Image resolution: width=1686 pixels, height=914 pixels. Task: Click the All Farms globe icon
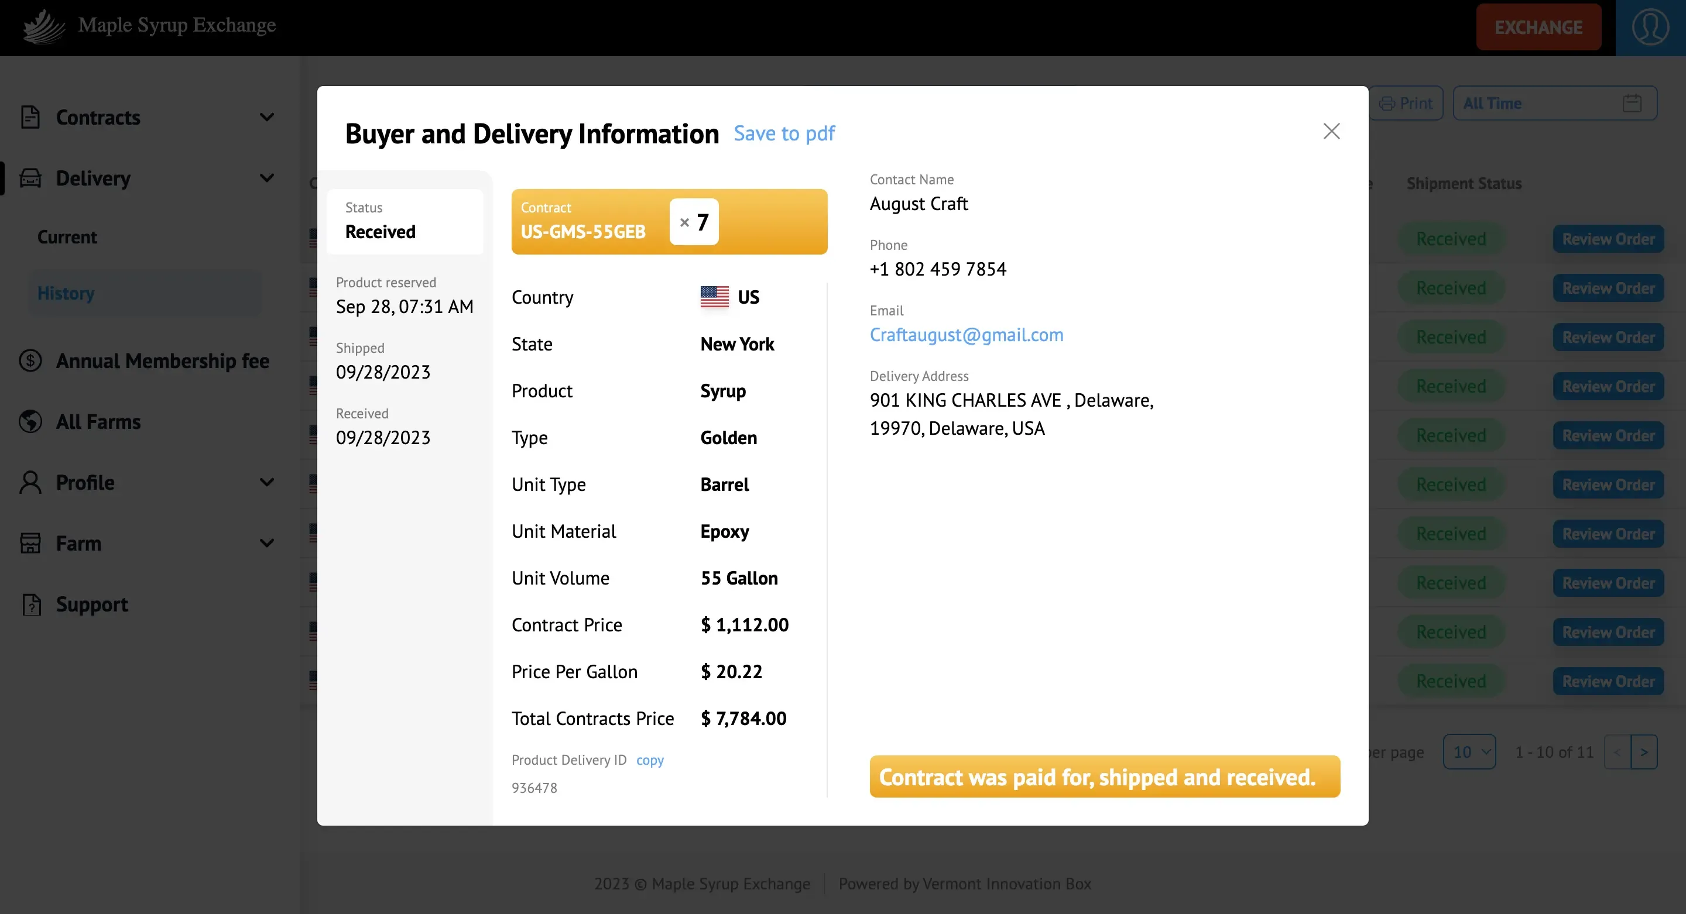(x=30, y=421)
